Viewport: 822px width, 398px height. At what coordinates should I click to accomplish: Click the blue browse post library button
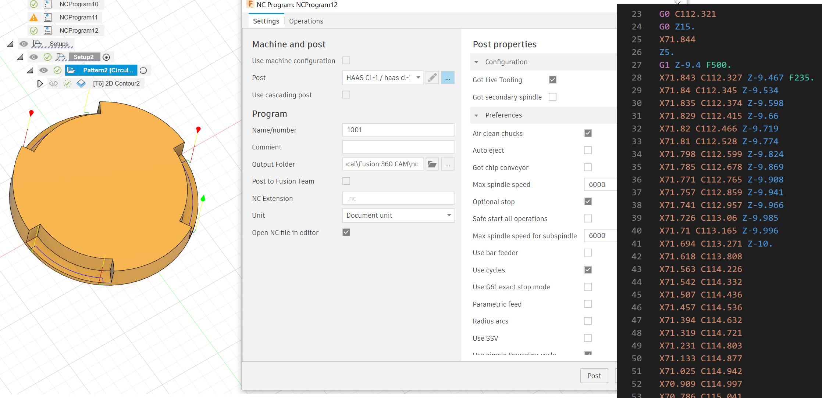pos(448,78)
